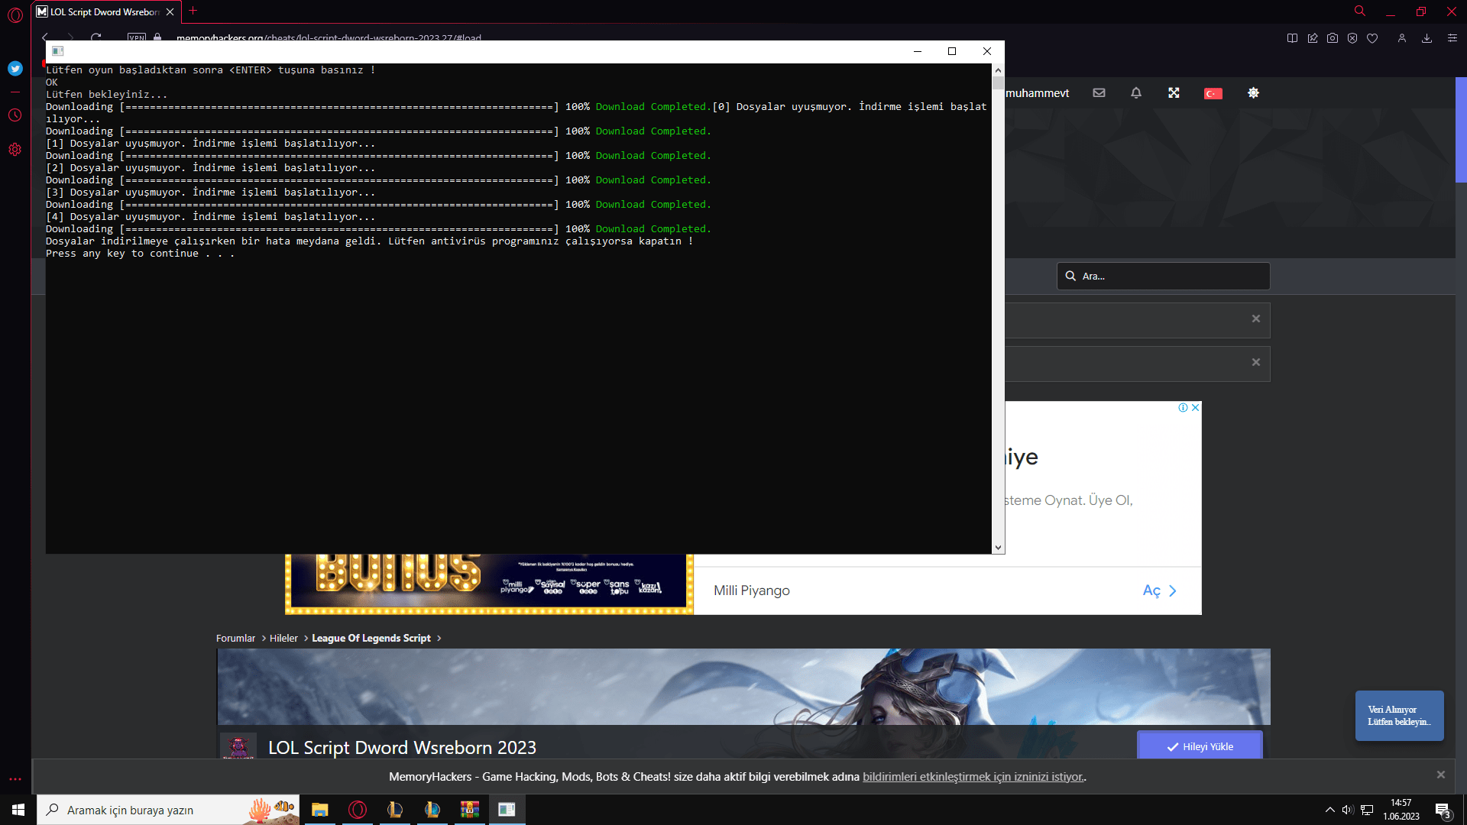The width and height of the screenshot is (1467, 825).
Task: Maximize the console window
Action: coord(952,51)
